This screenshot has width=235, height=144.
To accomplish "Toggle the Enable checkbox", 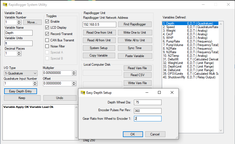I will click(x=47, y=22).
